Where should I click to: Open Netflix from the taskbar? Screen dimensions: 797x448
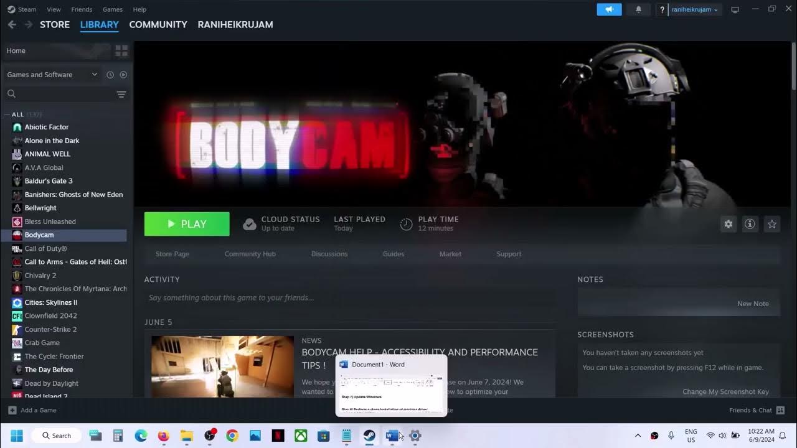tap(278, 436)
